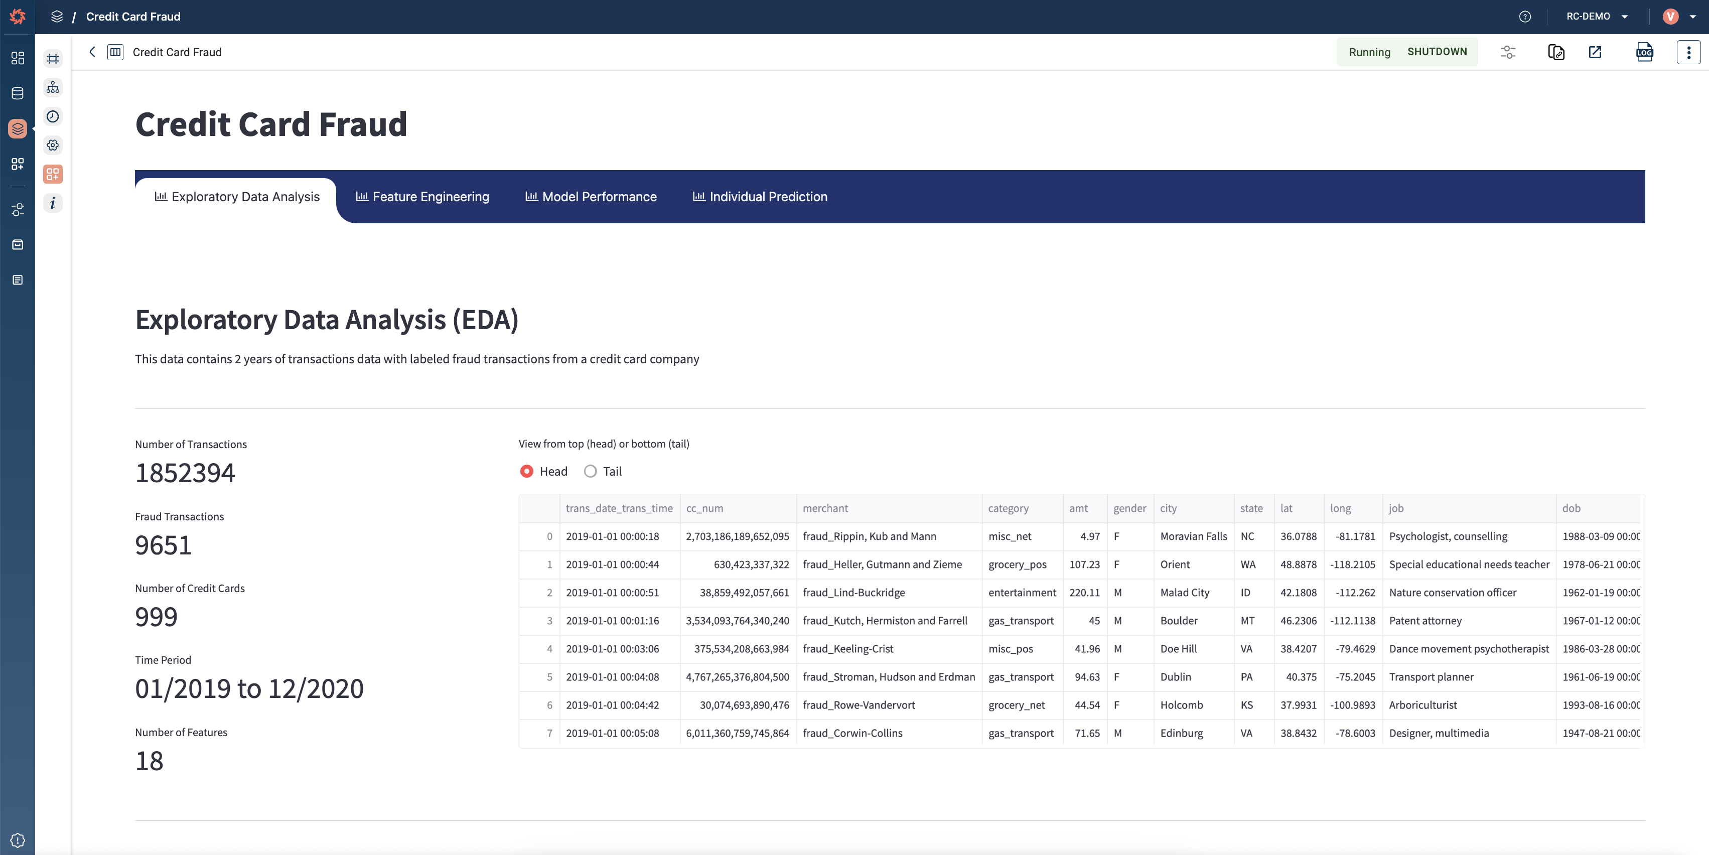Screen dimensions: 1709x855
Task: Select the clock/history icon in the sidebar
Action: [x=52, y=116]
